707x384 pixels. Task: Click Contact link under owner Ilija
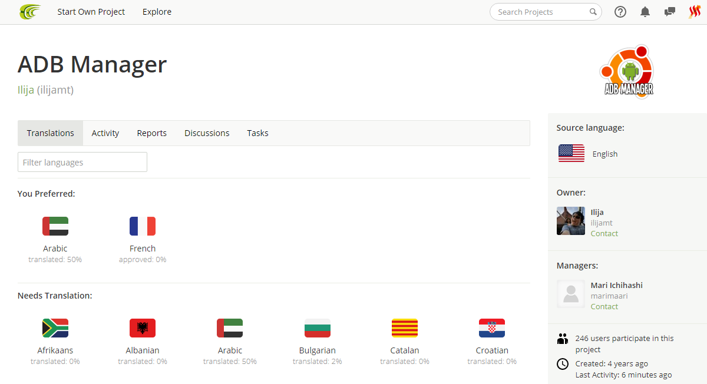pyautogui.click(x=604, y=233)
